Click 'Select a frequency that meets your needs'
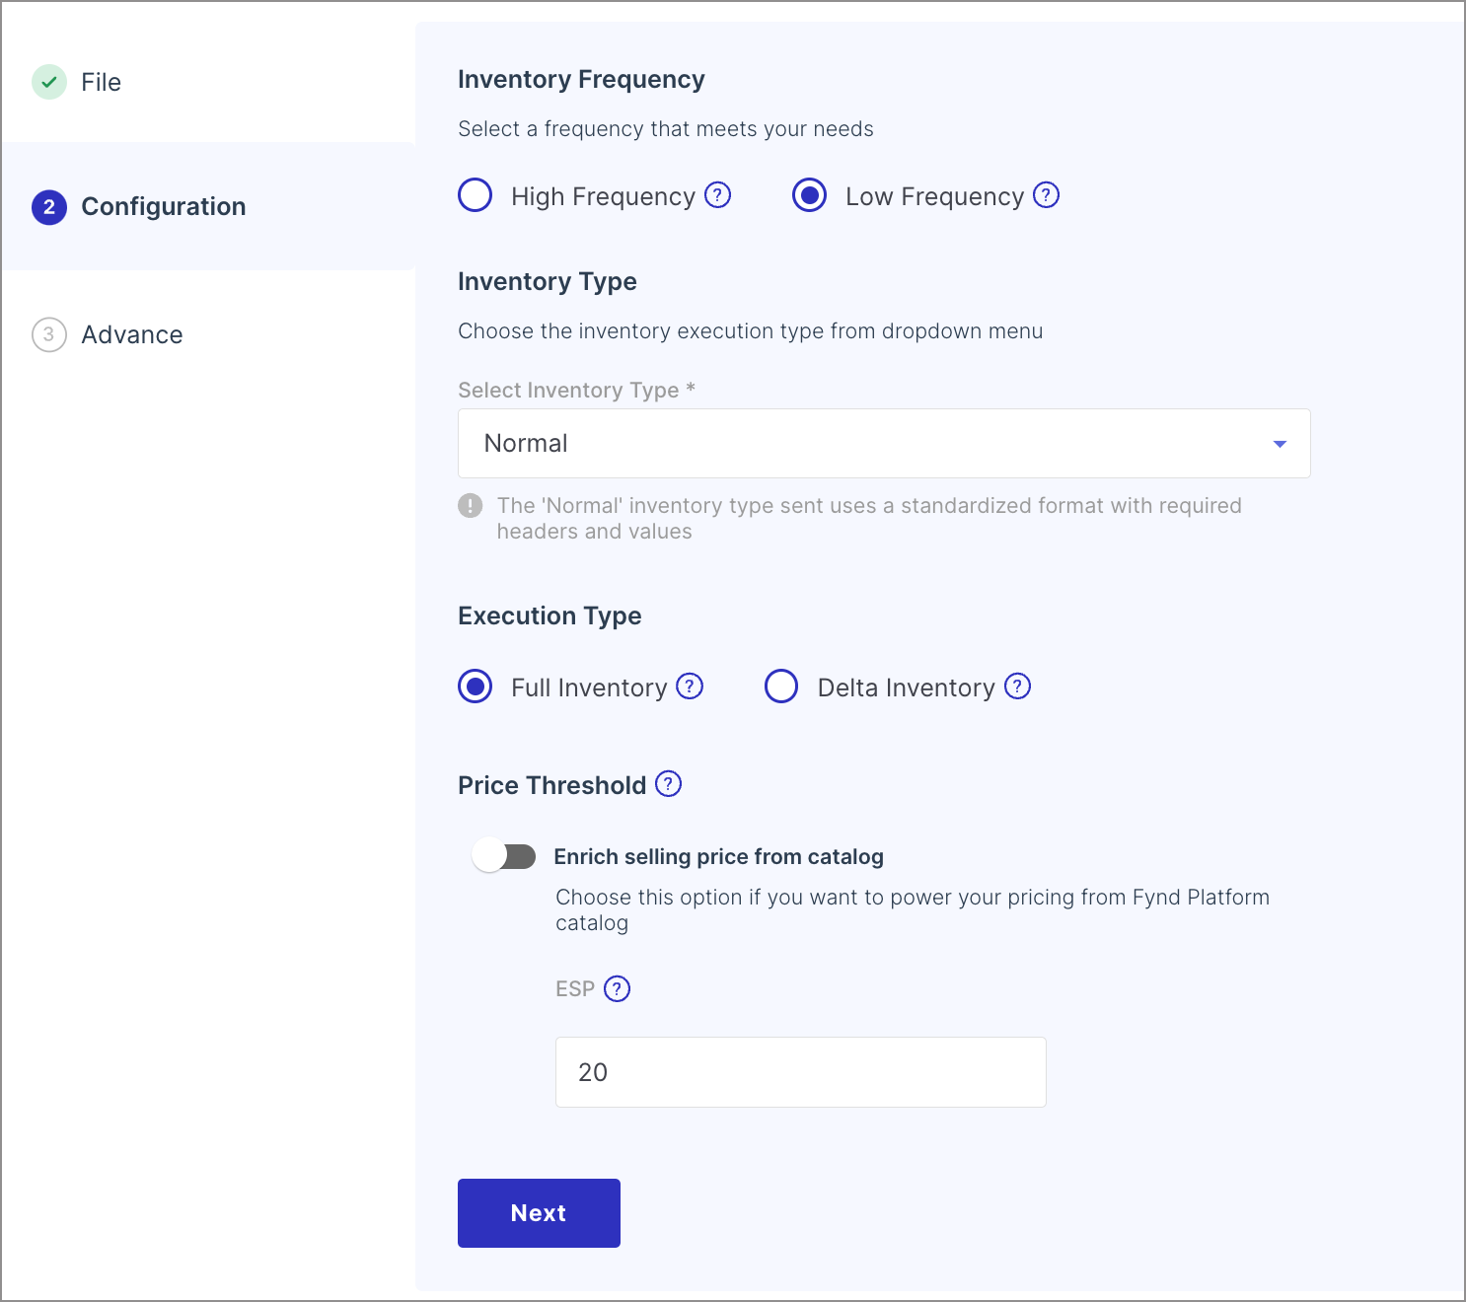 [666, 129]
